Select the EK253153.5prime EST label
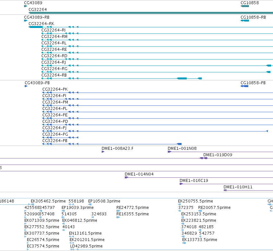 199,214
